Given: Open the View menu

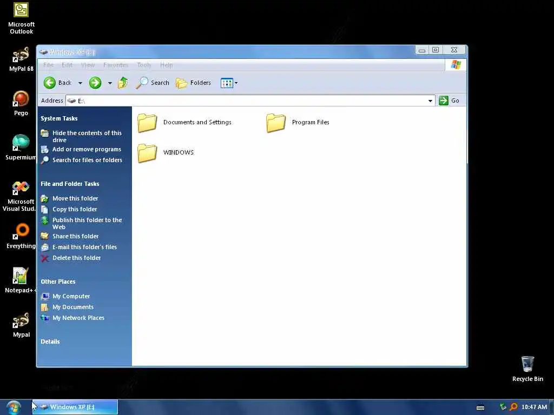Looking at the screenshot, I should tap(88, 65).
